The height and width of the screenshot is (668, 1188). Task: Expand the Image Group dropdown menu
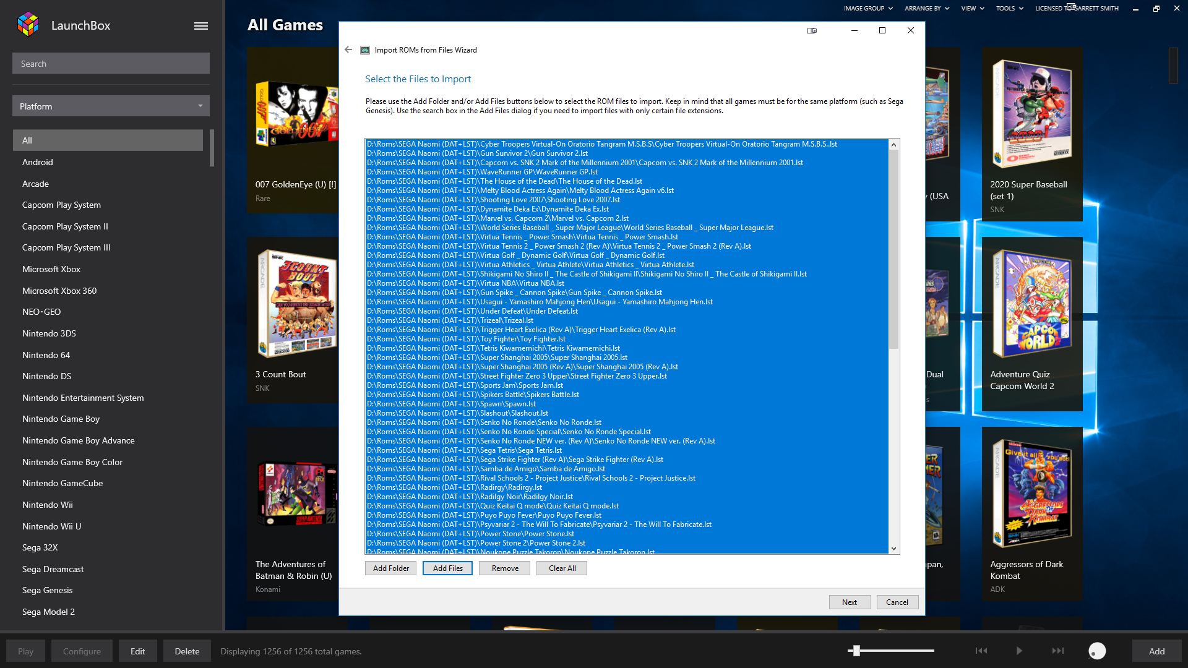pos(868,9)
